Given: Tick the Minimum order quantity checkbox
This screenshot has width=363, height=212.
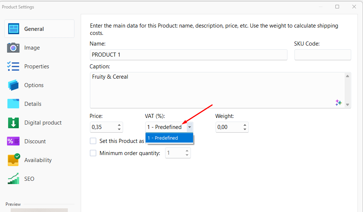Looking at the screenshot, I should [93, 153].
